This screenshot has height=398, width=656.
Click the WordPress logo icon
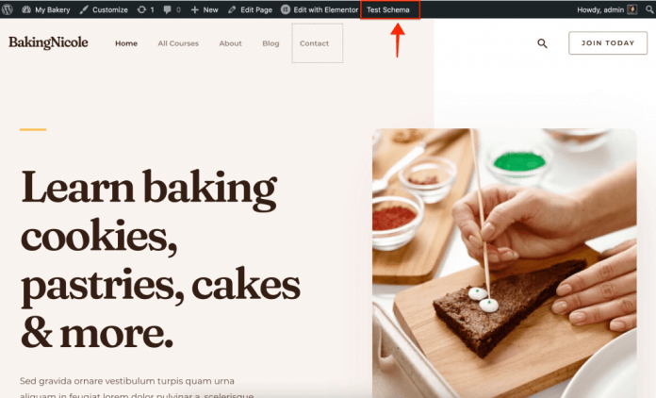click(8, 9)
